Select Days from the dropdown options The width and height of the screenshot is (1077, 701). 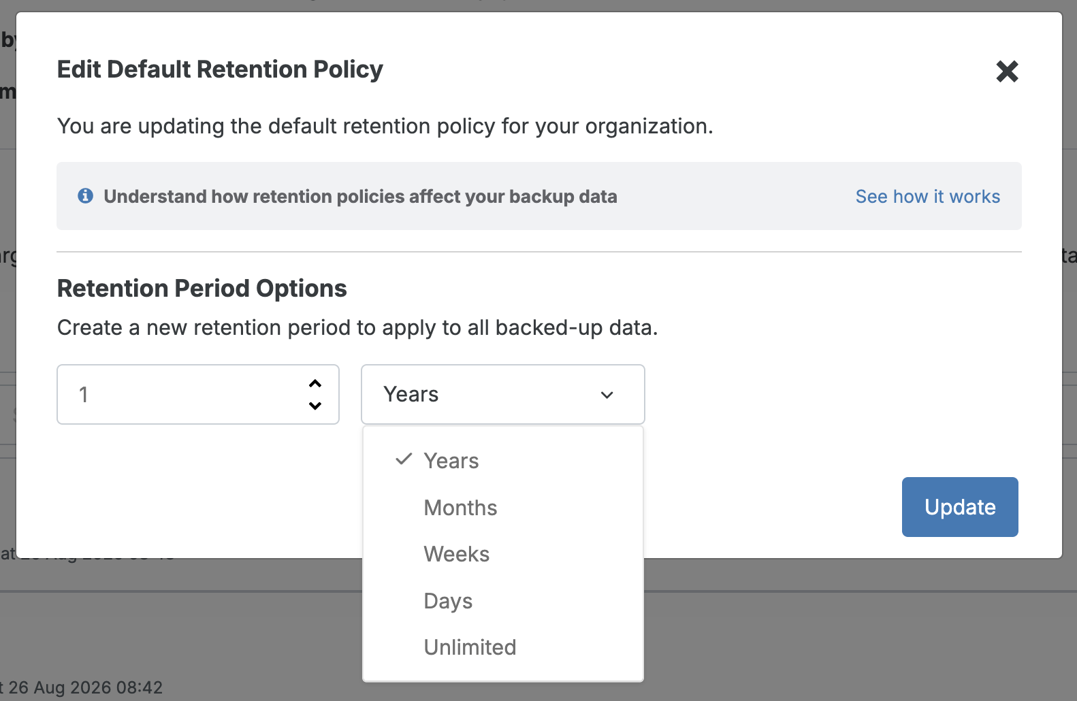[x=503, y=601]
